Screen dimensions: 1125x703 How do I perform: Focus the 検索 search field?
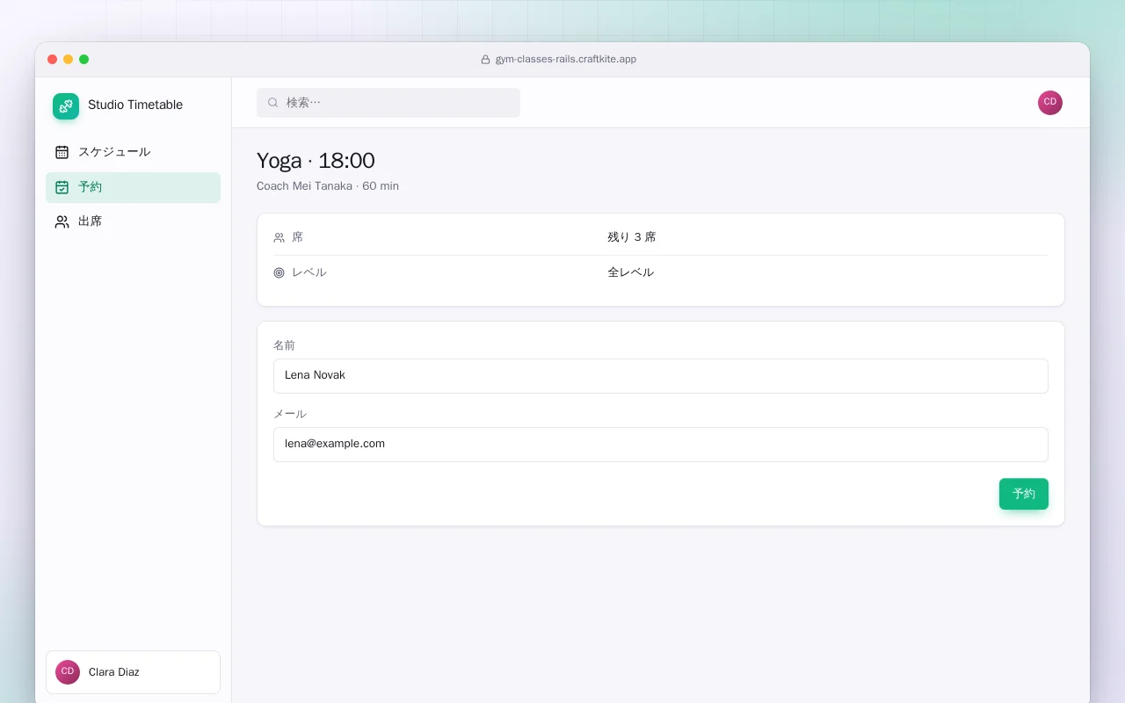[388, 103]
